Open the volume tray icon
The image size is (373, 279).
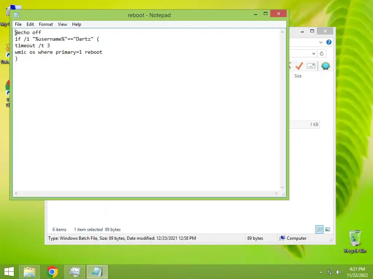pyautogui.click(x=339, y=272)
